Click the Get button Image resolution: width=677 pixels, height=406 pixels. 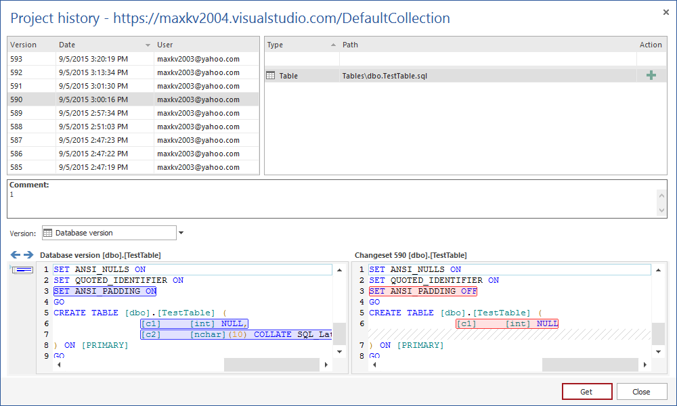[x=586, y=391]
